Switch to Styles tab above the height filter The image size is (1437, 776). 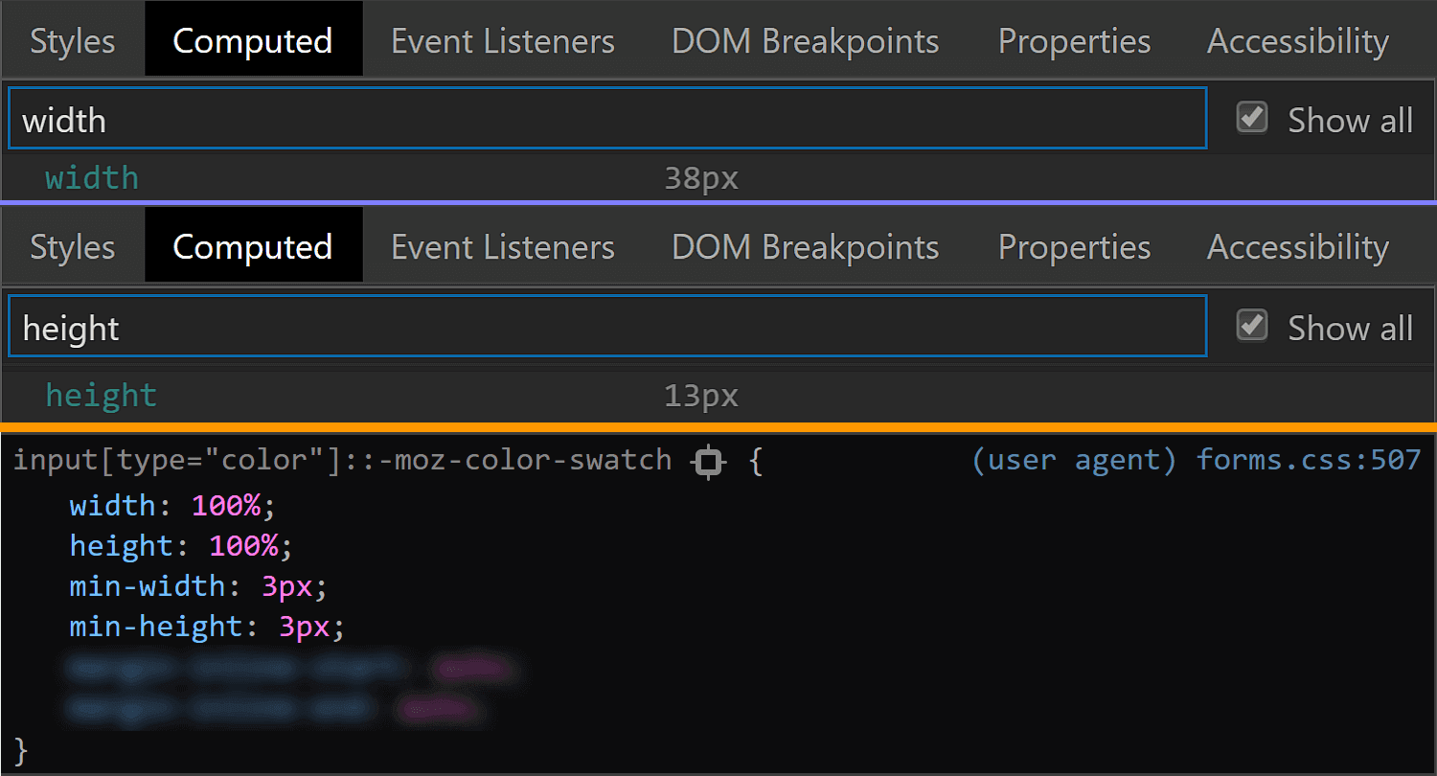73,246
